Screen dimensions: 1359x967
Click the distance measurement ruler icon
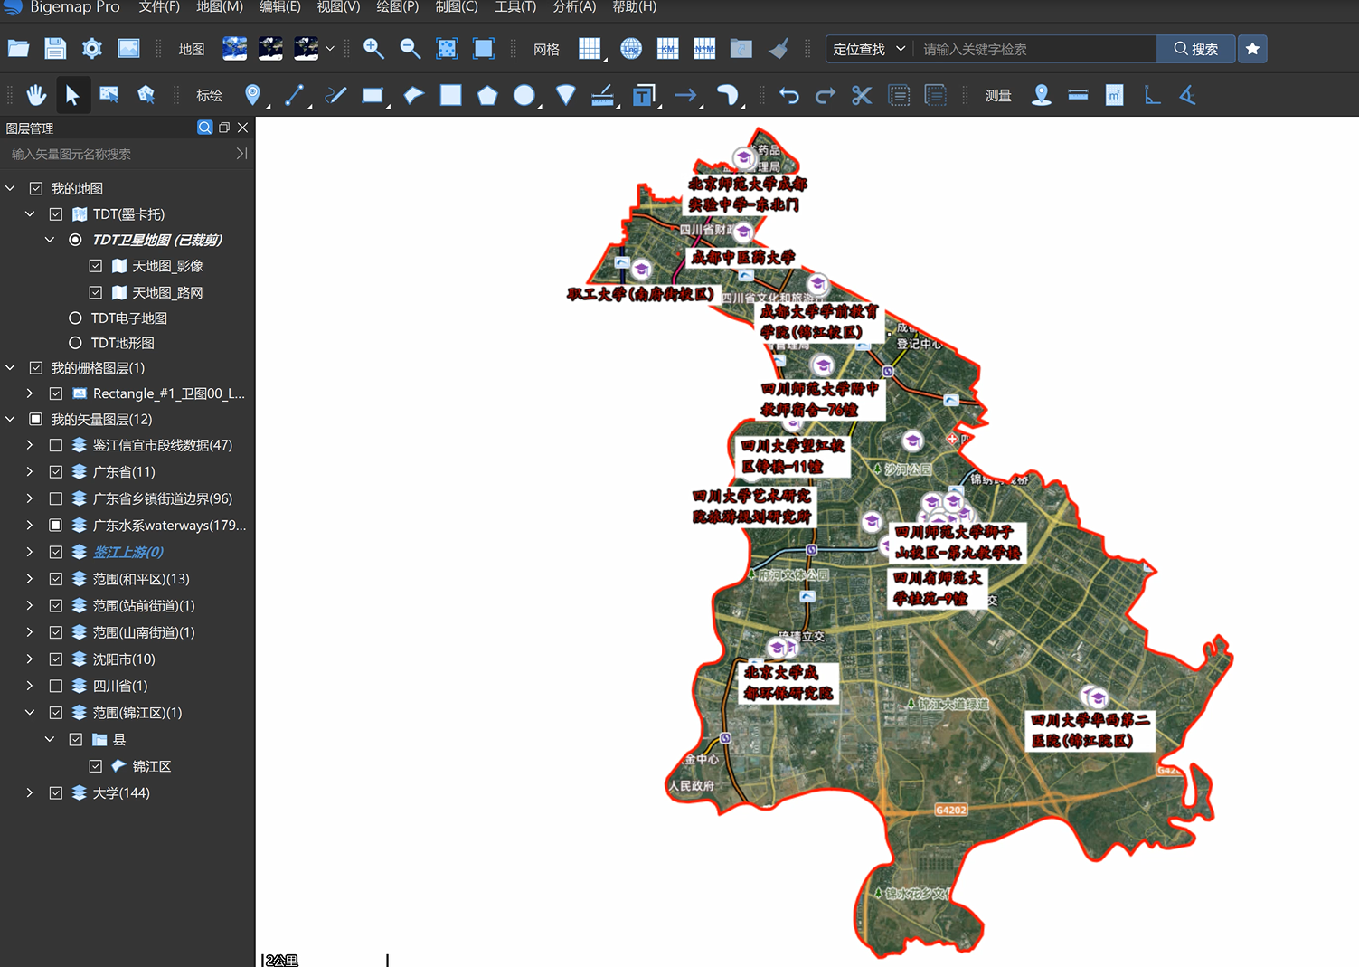pos(1078,95)
